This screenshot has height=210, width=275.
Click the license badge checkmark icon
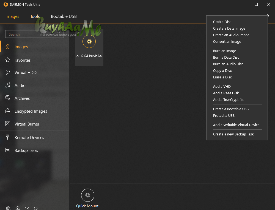pyautogui.click(x=18, y=208)
